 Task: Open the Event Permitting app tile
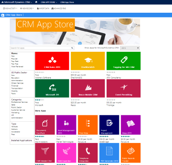click(x=124, y=88)
